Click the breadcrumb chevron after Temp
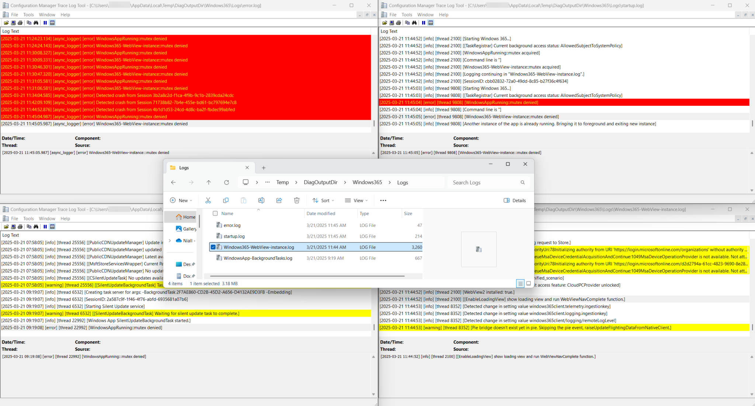The image size is (755, 406). (296, 182)
